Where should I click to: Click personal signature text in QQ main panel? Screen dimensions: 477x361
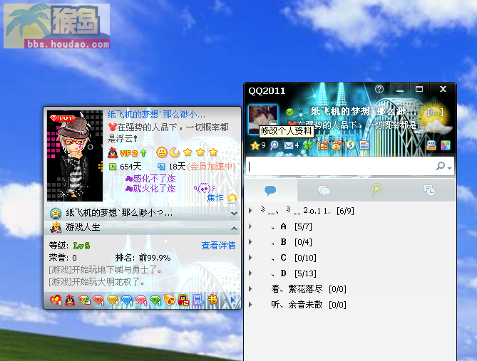point(356,125)
